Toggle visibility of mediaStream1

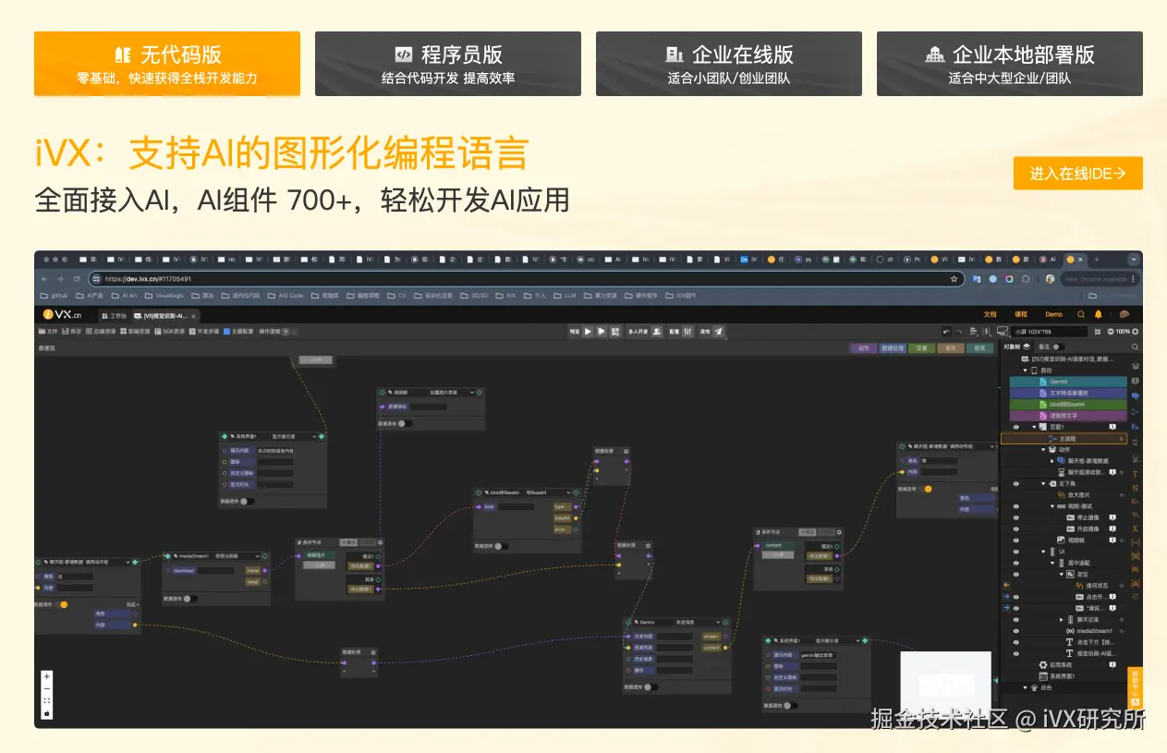1016,630
